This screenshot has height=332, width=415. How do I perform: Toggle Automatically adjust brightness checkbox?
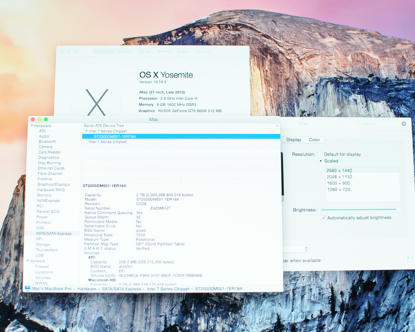pos(323,217)
